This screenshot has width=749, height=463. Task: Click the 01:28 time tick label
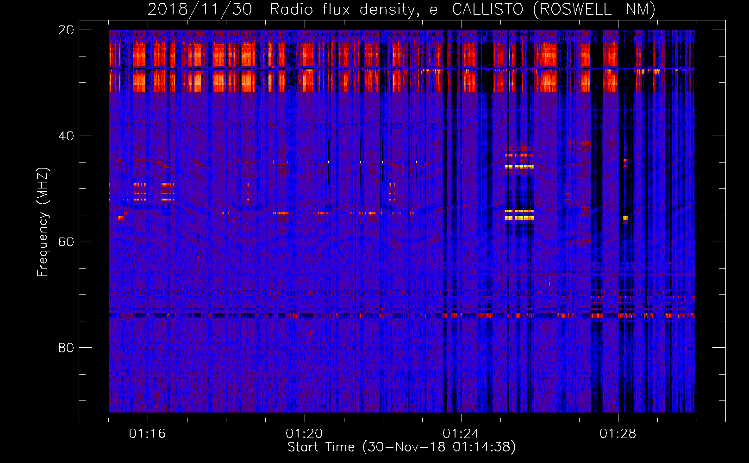click(x=618, y=434)
